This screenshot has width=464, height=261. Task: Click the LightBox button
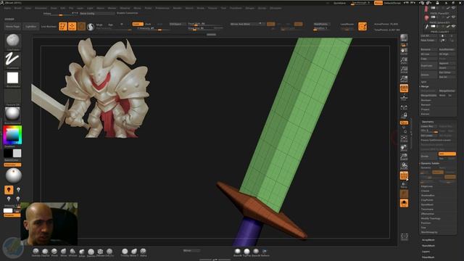click(30, 27)
